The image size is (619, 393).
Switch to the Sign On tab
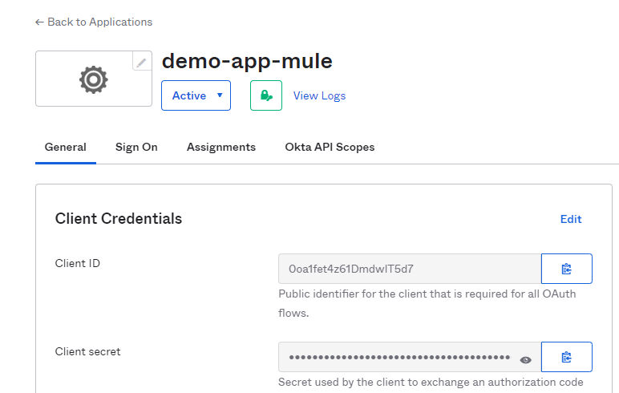(136, 147)
